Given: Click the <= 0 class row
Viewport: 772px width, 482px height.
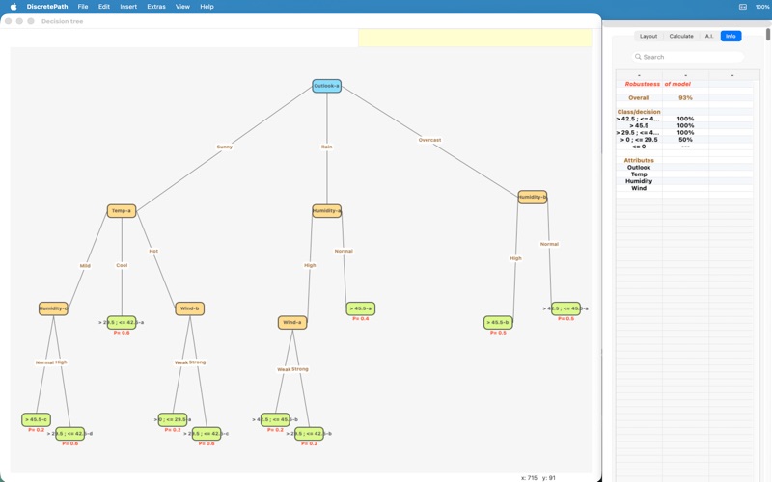Looking at the screenshot, I should point(639,147).
